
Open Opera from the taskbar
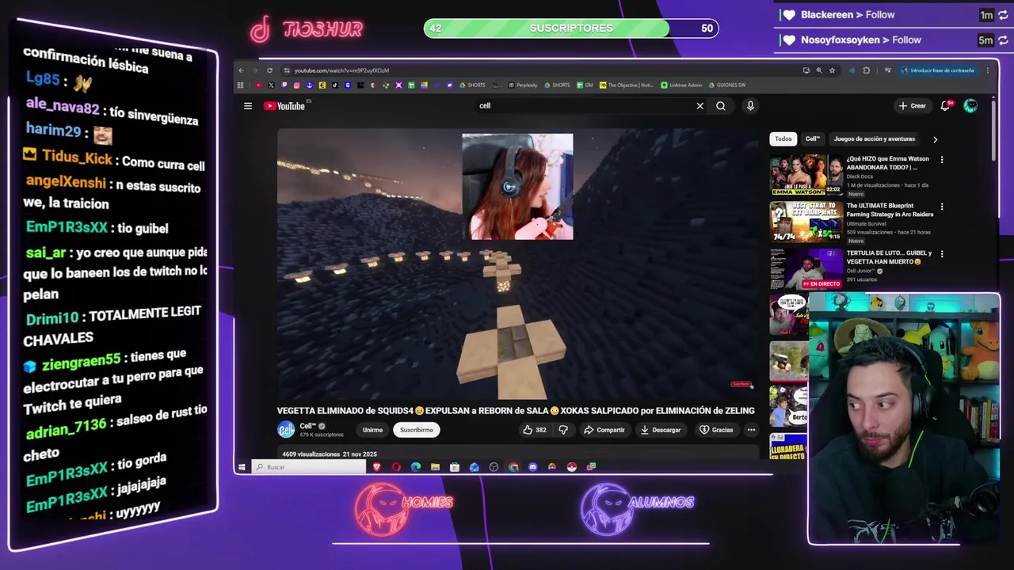(x=396, y=467)
